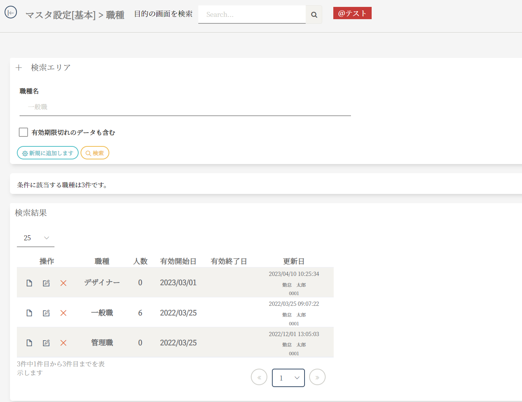Click the 職種名 text input field
This screenshot has width=522, height=402.
[x=185, y=107]
